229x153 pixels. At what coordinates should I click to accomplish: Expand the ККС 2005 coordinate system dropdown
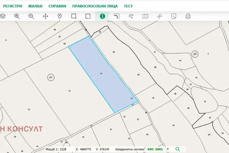168,149
